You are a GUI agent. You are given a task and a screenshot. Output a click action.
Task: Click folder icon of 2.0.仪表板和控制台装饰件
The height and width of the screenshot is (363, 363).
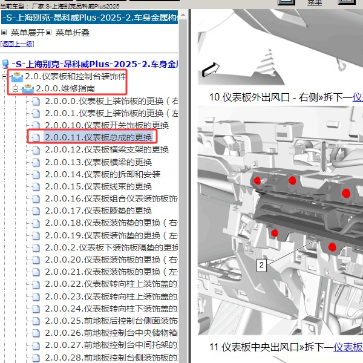[17, 77]
